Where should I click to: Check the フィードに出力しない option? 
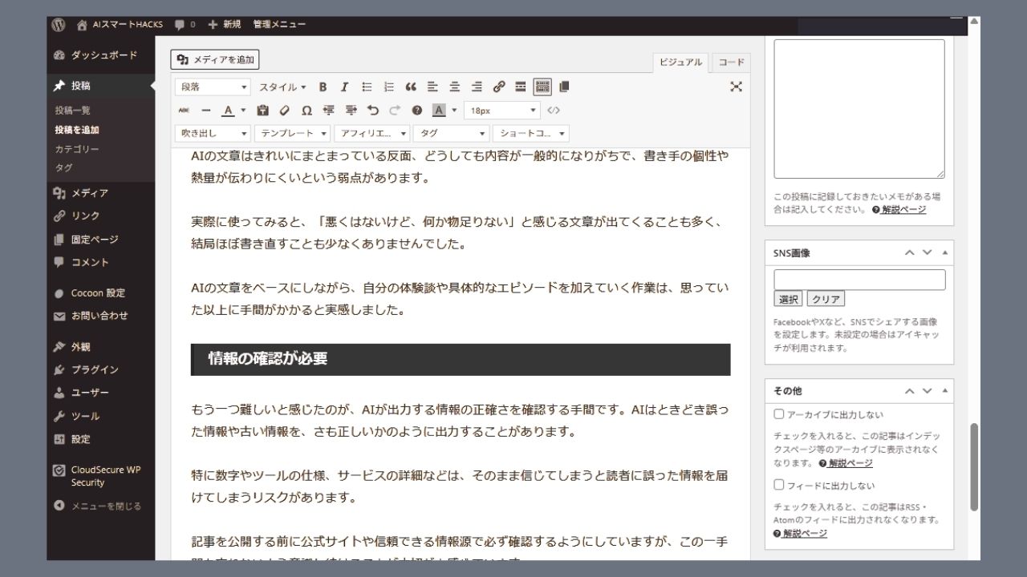(x=778, y=484)
